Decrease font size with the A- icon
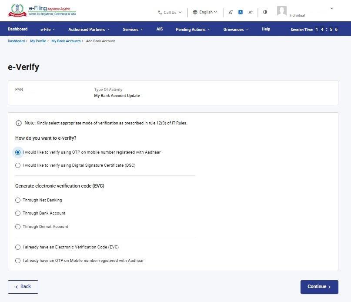This screenshot has height=302, width=351. 231,12
